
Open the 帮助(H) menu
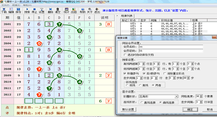tap(27, 5)
